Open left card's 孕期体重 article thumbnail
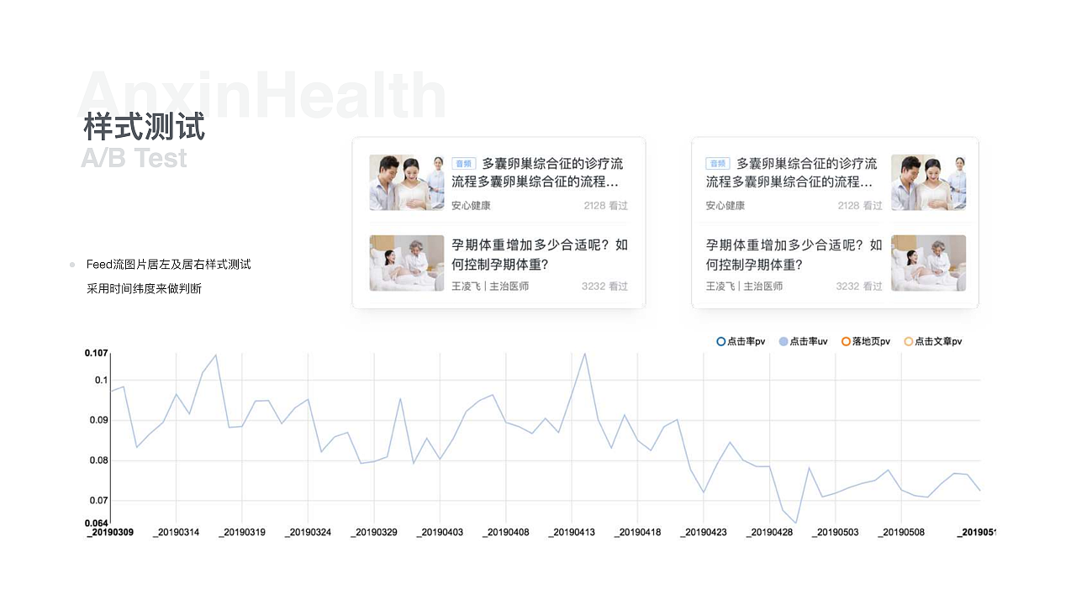The image size is (1076, 605). (x=407, y=263)
